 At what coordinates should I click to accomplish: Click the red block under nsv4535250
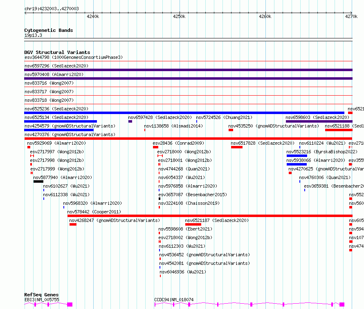click(x=231, y=130)
